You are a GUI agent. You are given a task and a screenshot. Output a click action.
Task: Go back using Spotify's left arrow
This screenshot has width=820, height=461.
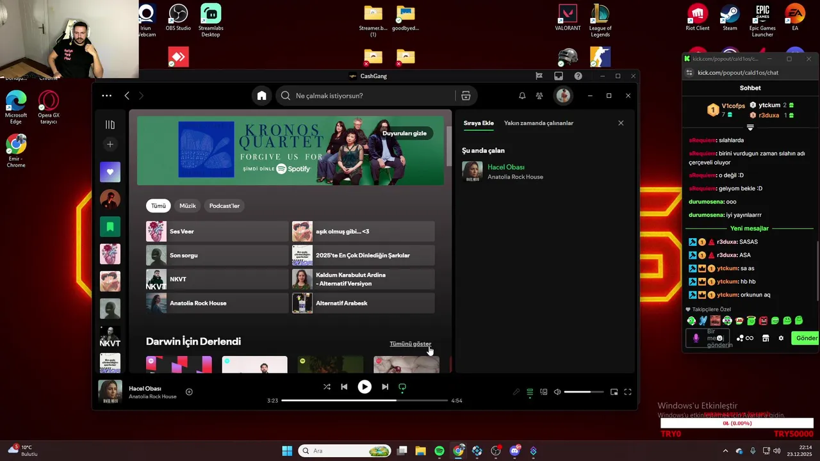click(127, 95)
